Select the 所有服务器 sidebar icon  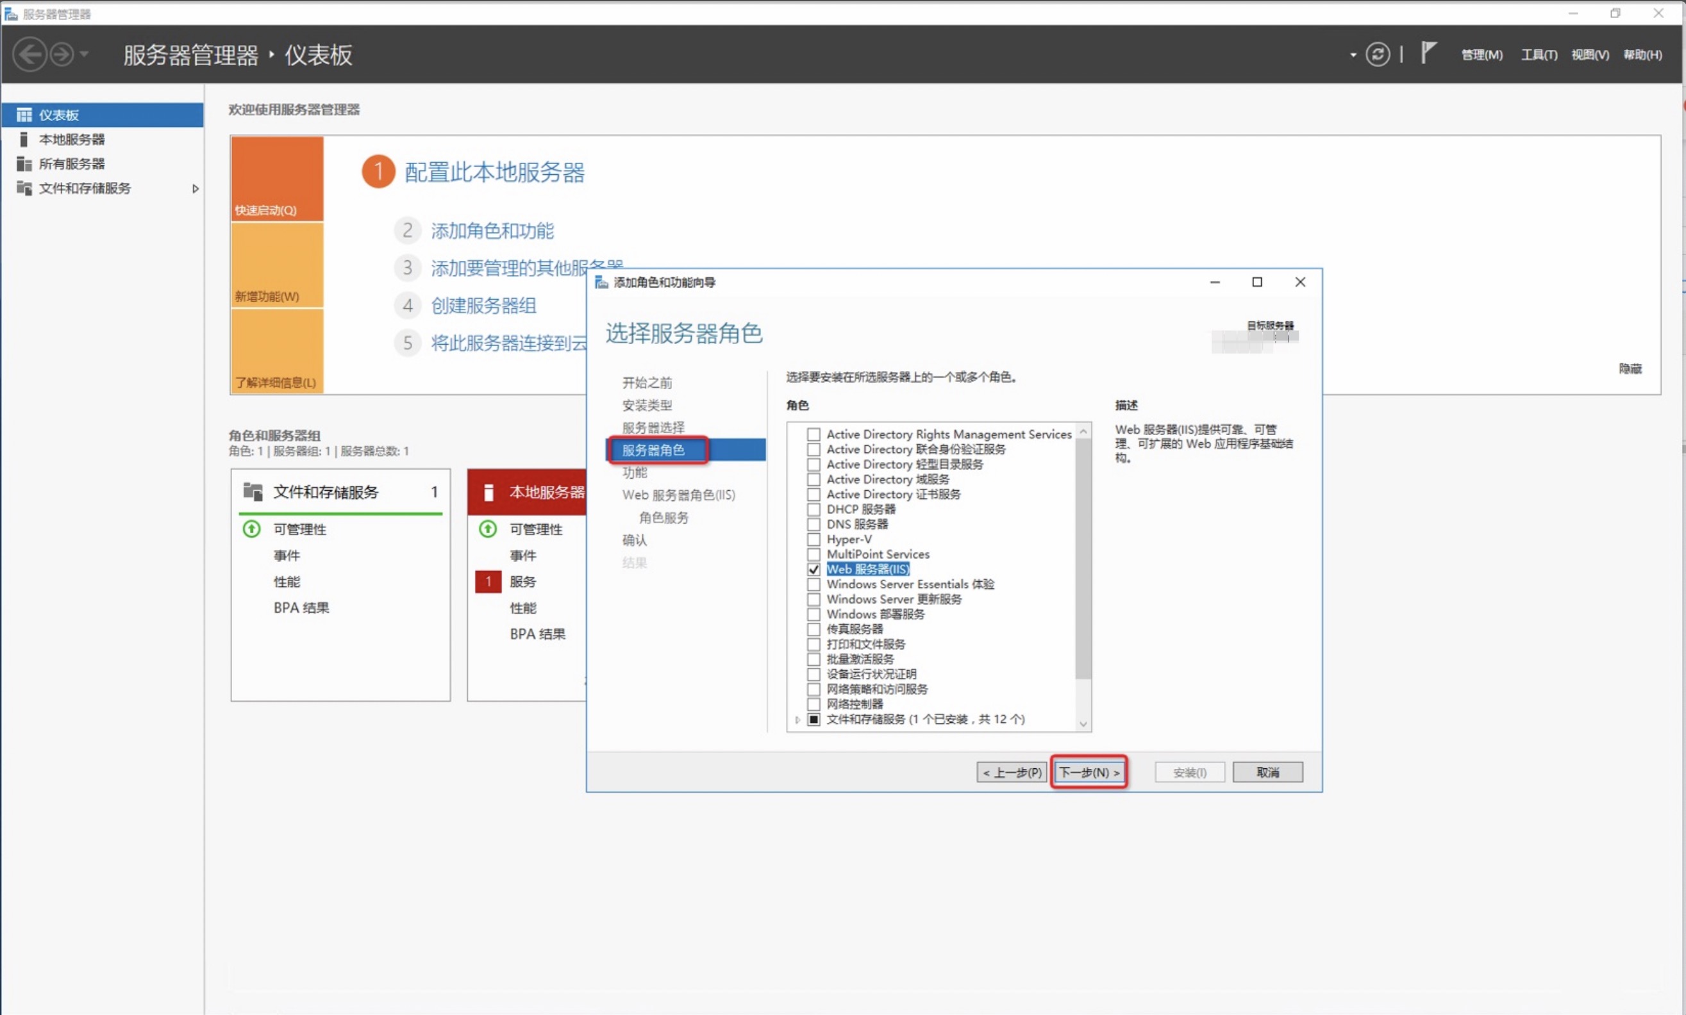pyautogui.click(x=24, y=163)
